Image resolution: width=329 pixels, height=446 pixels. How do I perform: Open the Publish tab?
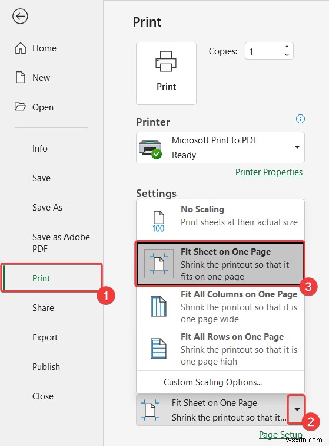click(x=46, y=366)
